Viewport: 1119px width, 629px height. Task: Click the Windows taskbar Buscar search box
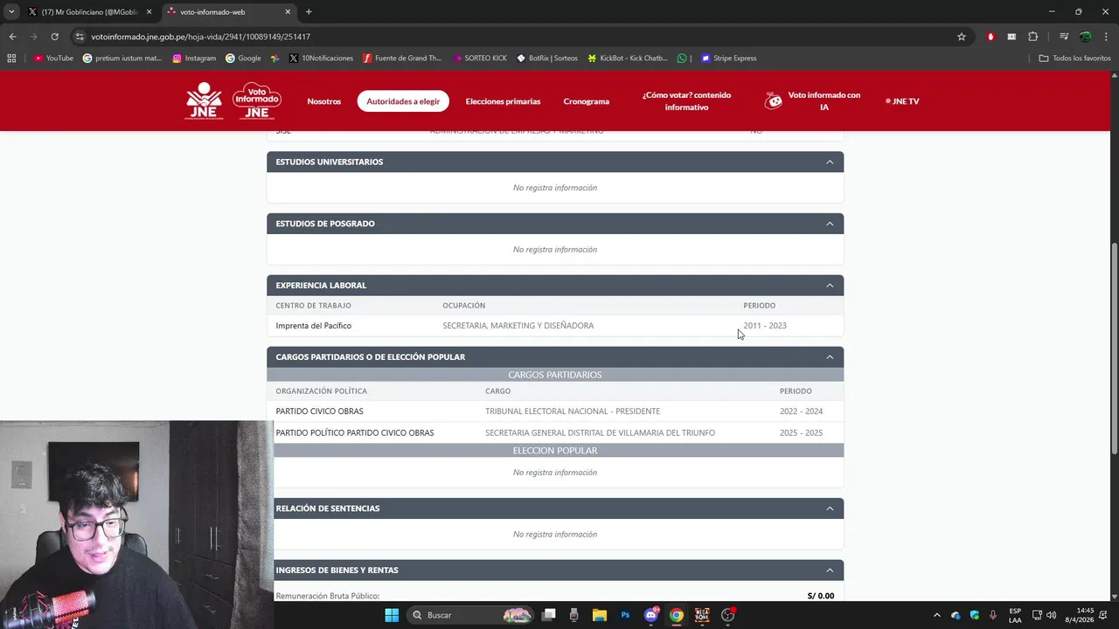(x=472, y=615)
